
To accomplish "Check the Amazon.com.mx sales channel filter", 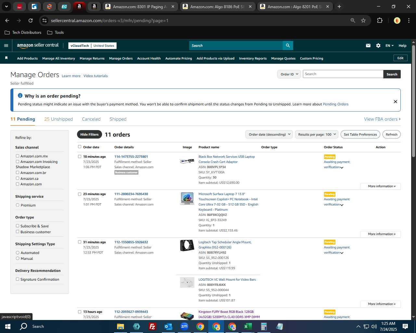I will point(18,156).
